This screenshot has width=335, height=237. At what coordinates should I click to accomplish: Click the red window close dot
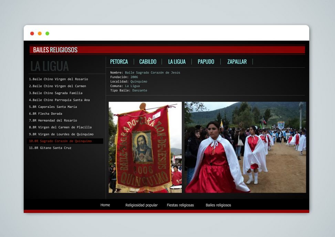[32, 33]
